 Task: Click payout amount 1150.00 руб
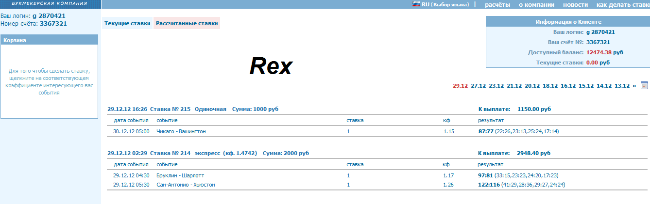(x=534, y=109)
